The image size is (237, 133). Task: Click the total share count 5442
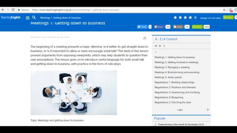click(x=207, y=27)
